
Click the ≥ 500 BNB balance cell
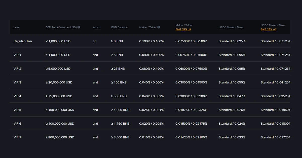(119, 96)
